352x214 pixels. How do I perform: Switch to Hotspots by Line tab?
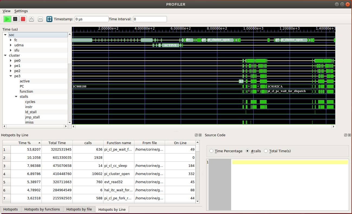[x=112, y=209]
